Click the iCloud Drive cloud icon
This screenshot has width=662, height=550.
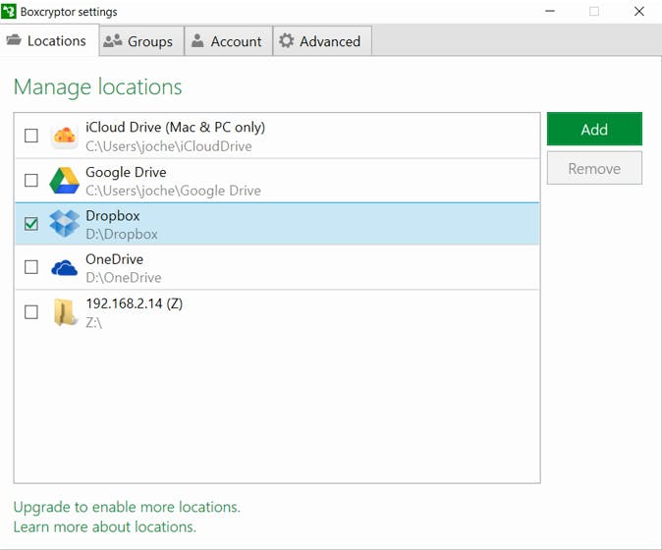(64, 136)
